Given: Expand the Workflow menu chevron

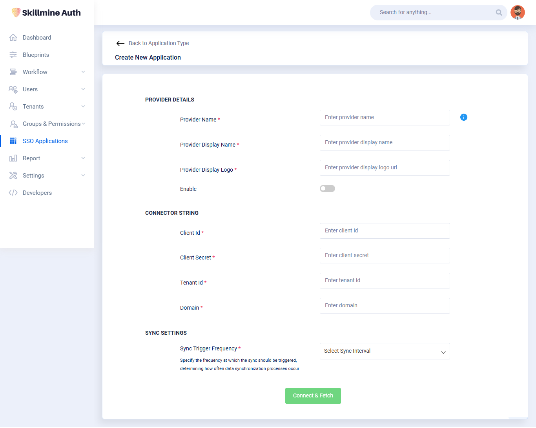Looking at the screenshot, I should pos(83,72).
